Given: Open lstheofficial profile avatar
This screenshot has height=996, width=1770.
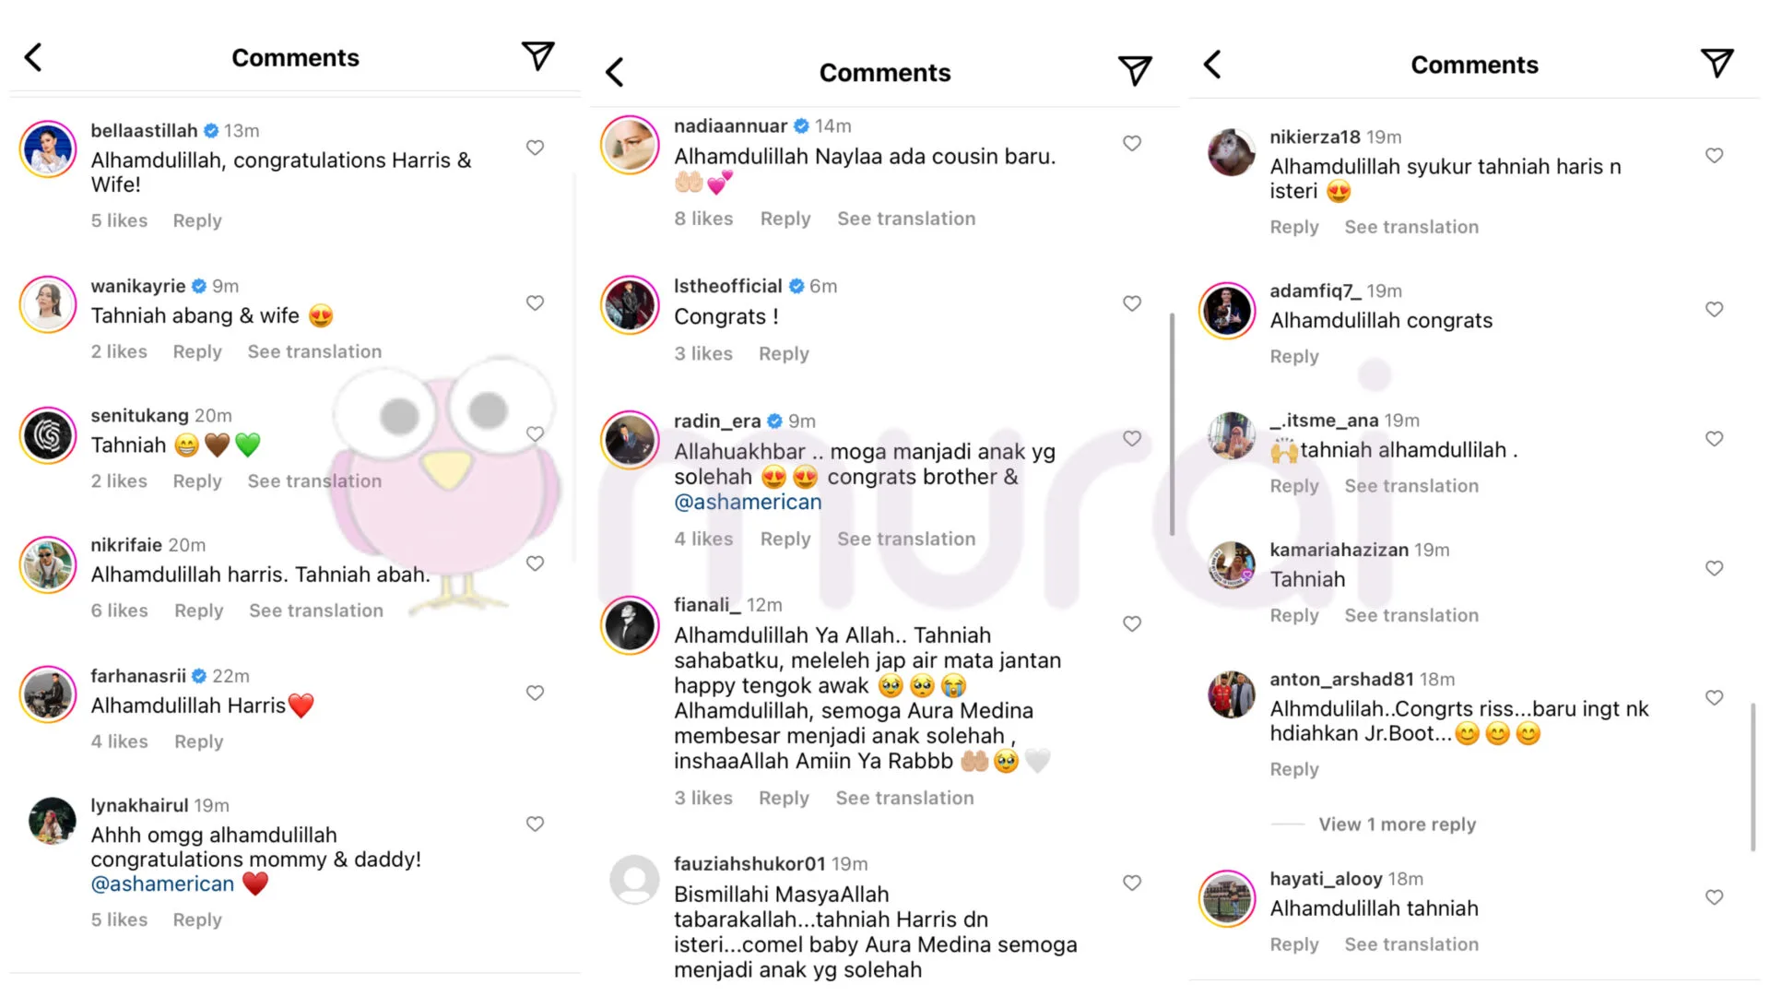Looking at the screenshot, I should [x=631, y=304].
